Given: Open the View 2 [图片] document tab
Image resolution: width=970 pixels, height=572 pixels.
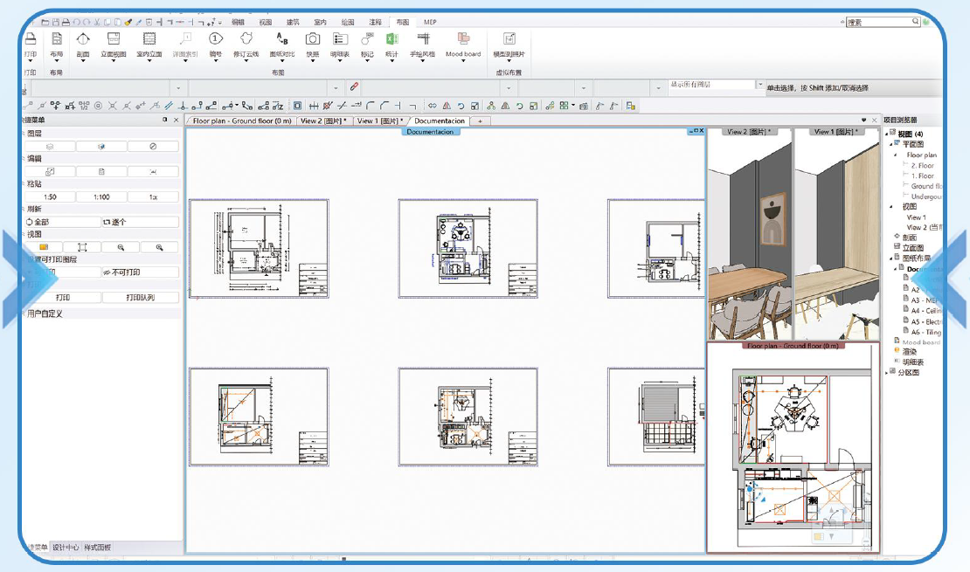Looking at the screenshot, I should [323, 121].
